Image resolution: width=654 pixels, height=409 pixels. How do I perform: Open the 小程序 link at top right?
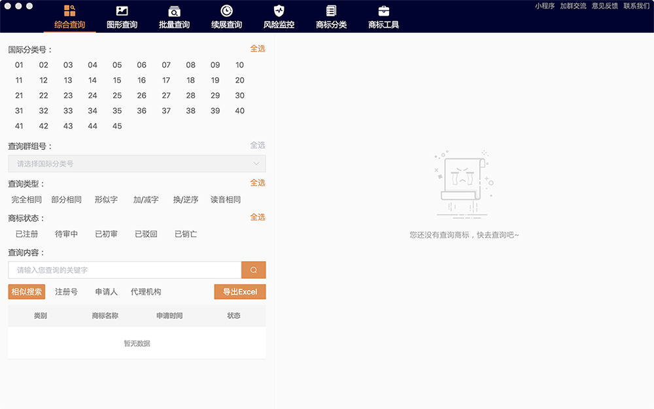coord(545,6)
